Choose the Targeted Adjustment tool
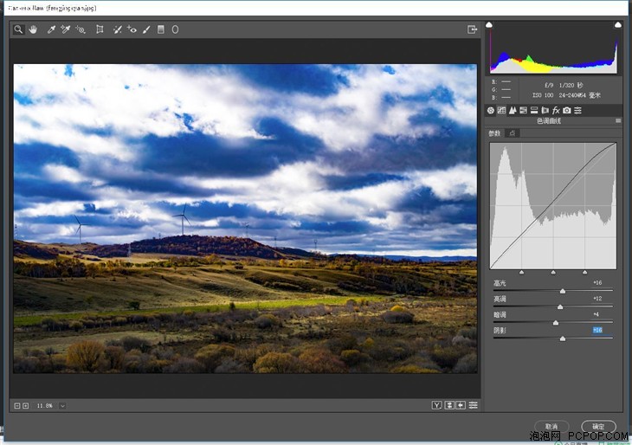The height and width of the screenshot is (445, 632). 81,29
